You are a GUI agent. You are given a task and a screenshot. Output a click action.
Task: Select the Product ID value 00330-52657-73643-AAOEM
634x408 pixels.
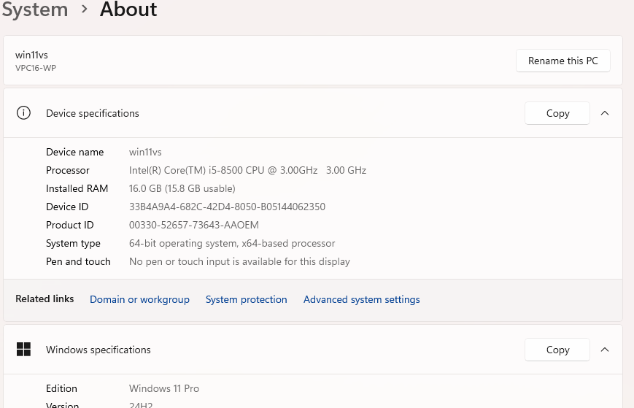(193, 225)
